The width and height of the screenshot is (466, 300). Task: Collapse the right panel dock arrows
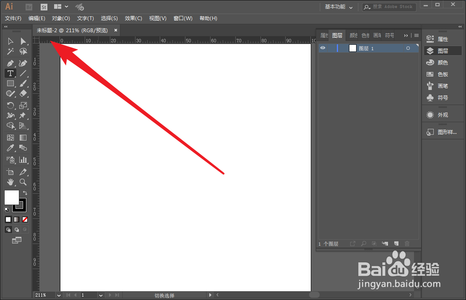click(x=460, y=27)
